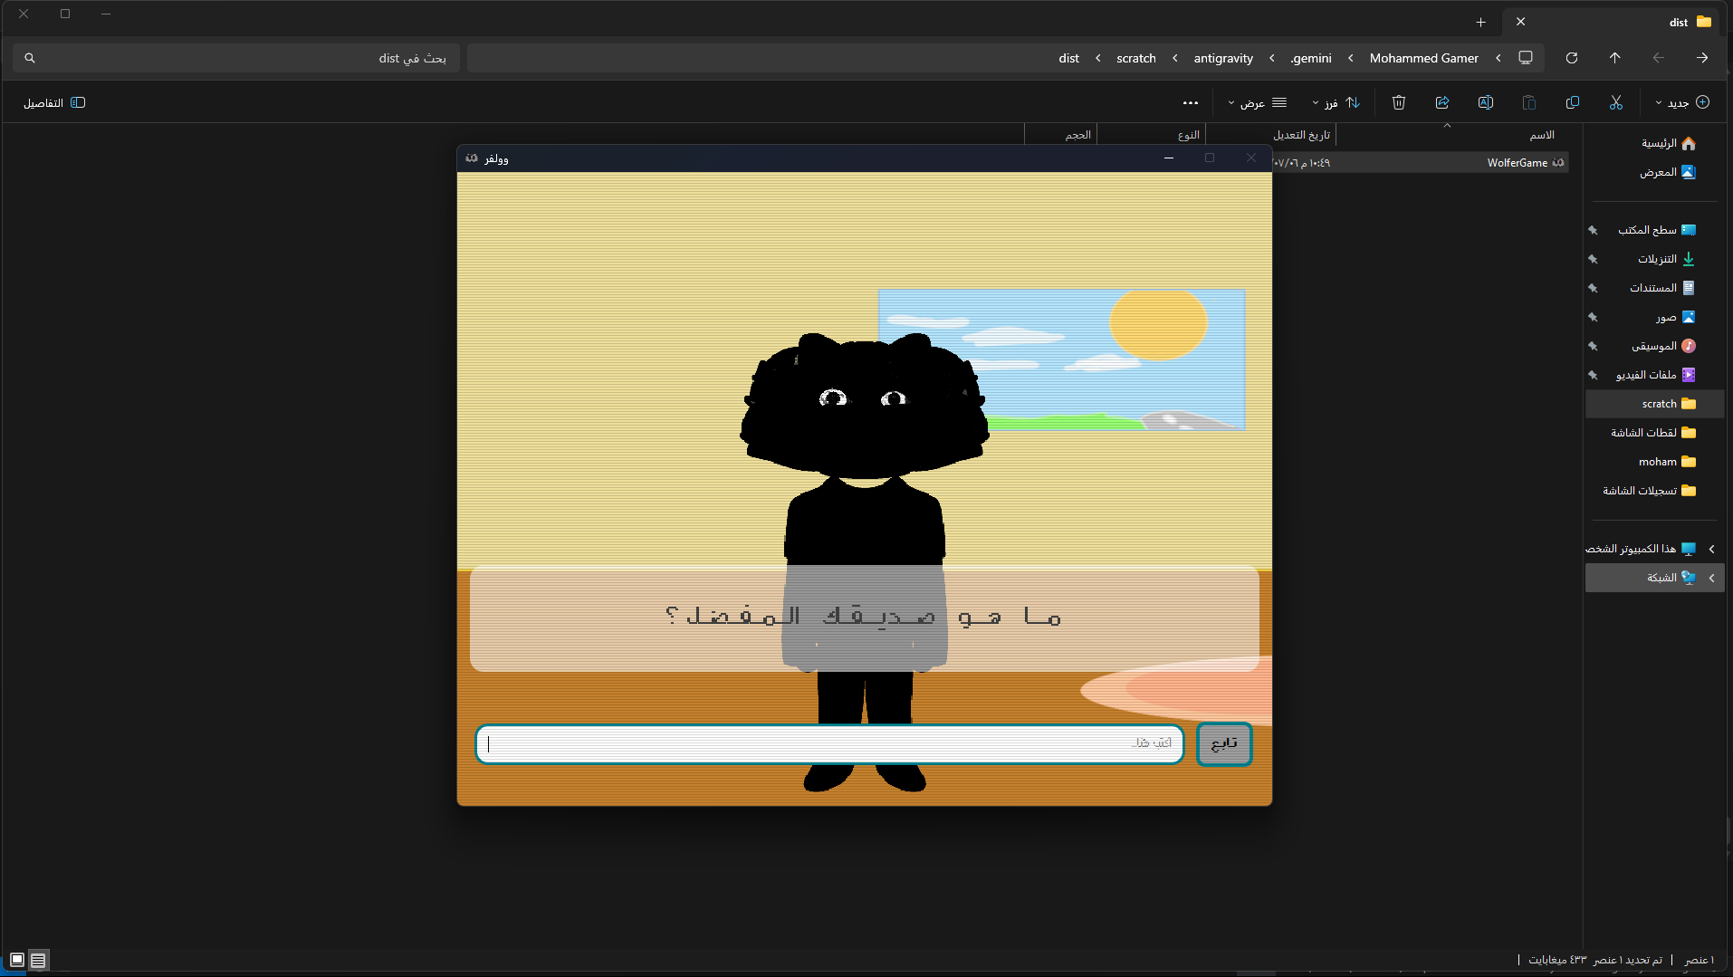Click .gemini breadcrumb segment
Image resolution: width=1733 pixels, height=977 pixels.
pyautogui.click(x=1311, y=58)
